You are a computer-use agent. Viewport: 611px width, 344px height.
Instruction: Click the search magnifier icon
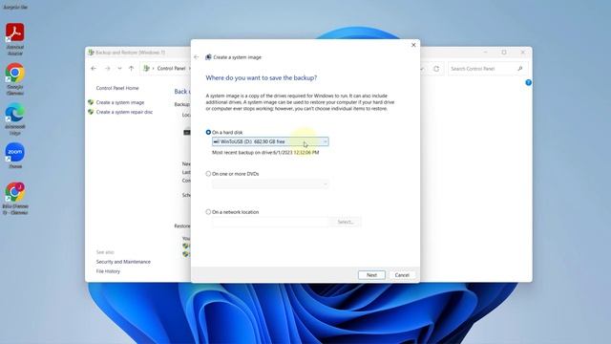(519, 69)
